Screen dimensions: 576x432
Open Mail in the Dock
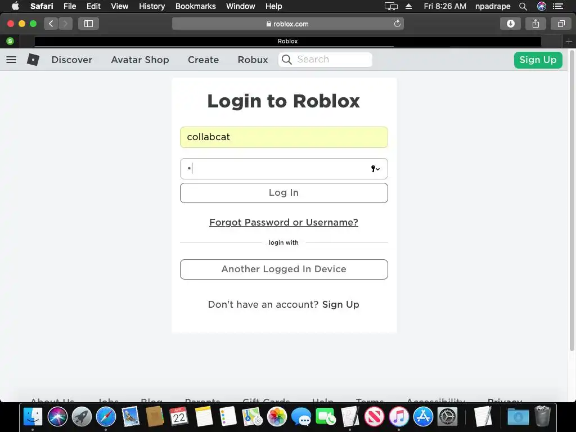130,417
